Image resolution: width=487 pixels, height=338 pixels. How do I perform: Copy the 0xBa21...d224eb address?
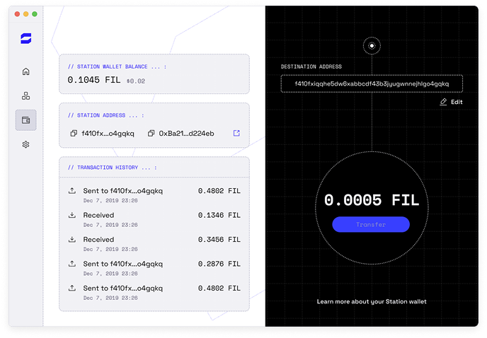pyautogui.click(x=151, y=133)
